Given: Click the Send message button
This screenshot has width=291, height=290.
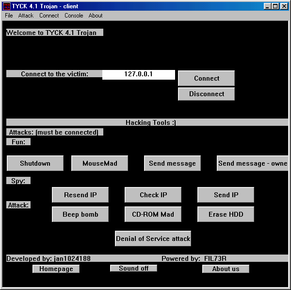Looking at the screenshot, I should tap(172, 163).
